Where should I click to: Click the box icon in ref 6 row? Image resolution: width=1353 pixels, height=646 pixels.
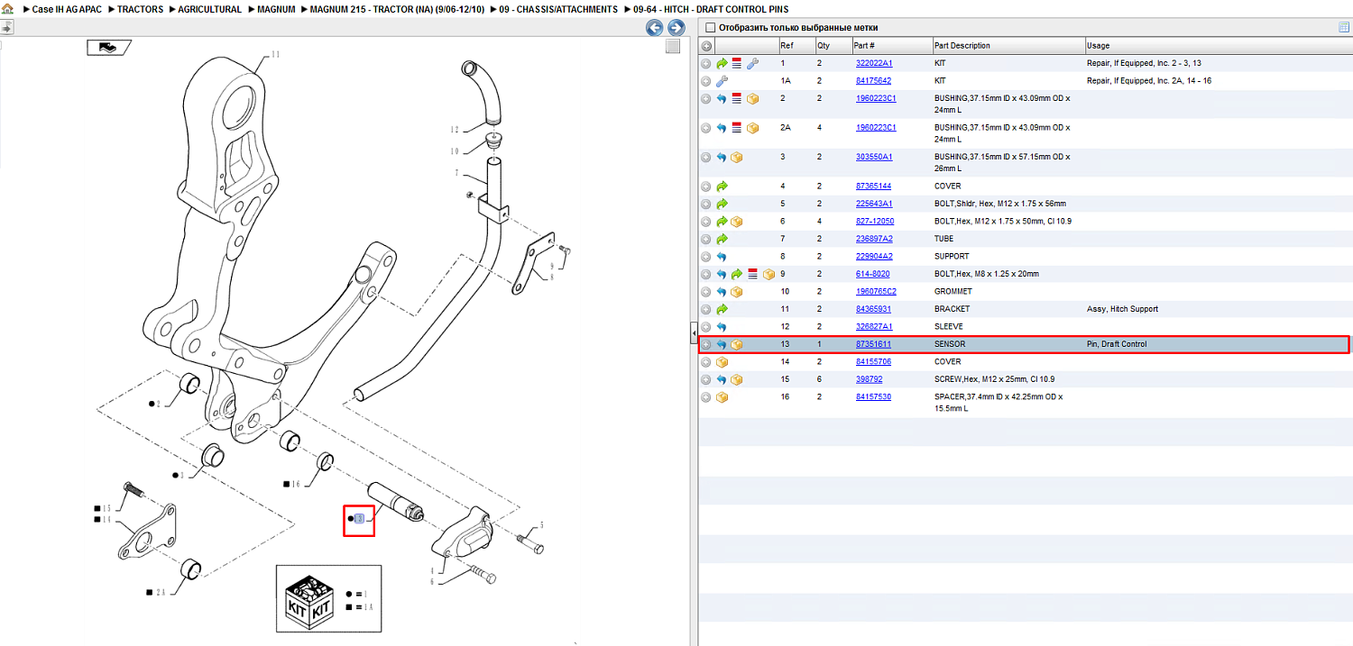tap(737, 222)
